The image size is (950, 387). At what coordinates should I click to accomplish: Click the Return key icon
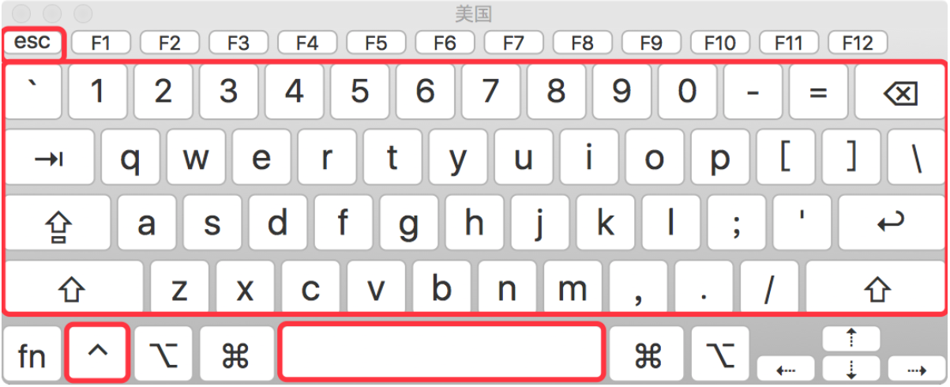click(891, 224)
